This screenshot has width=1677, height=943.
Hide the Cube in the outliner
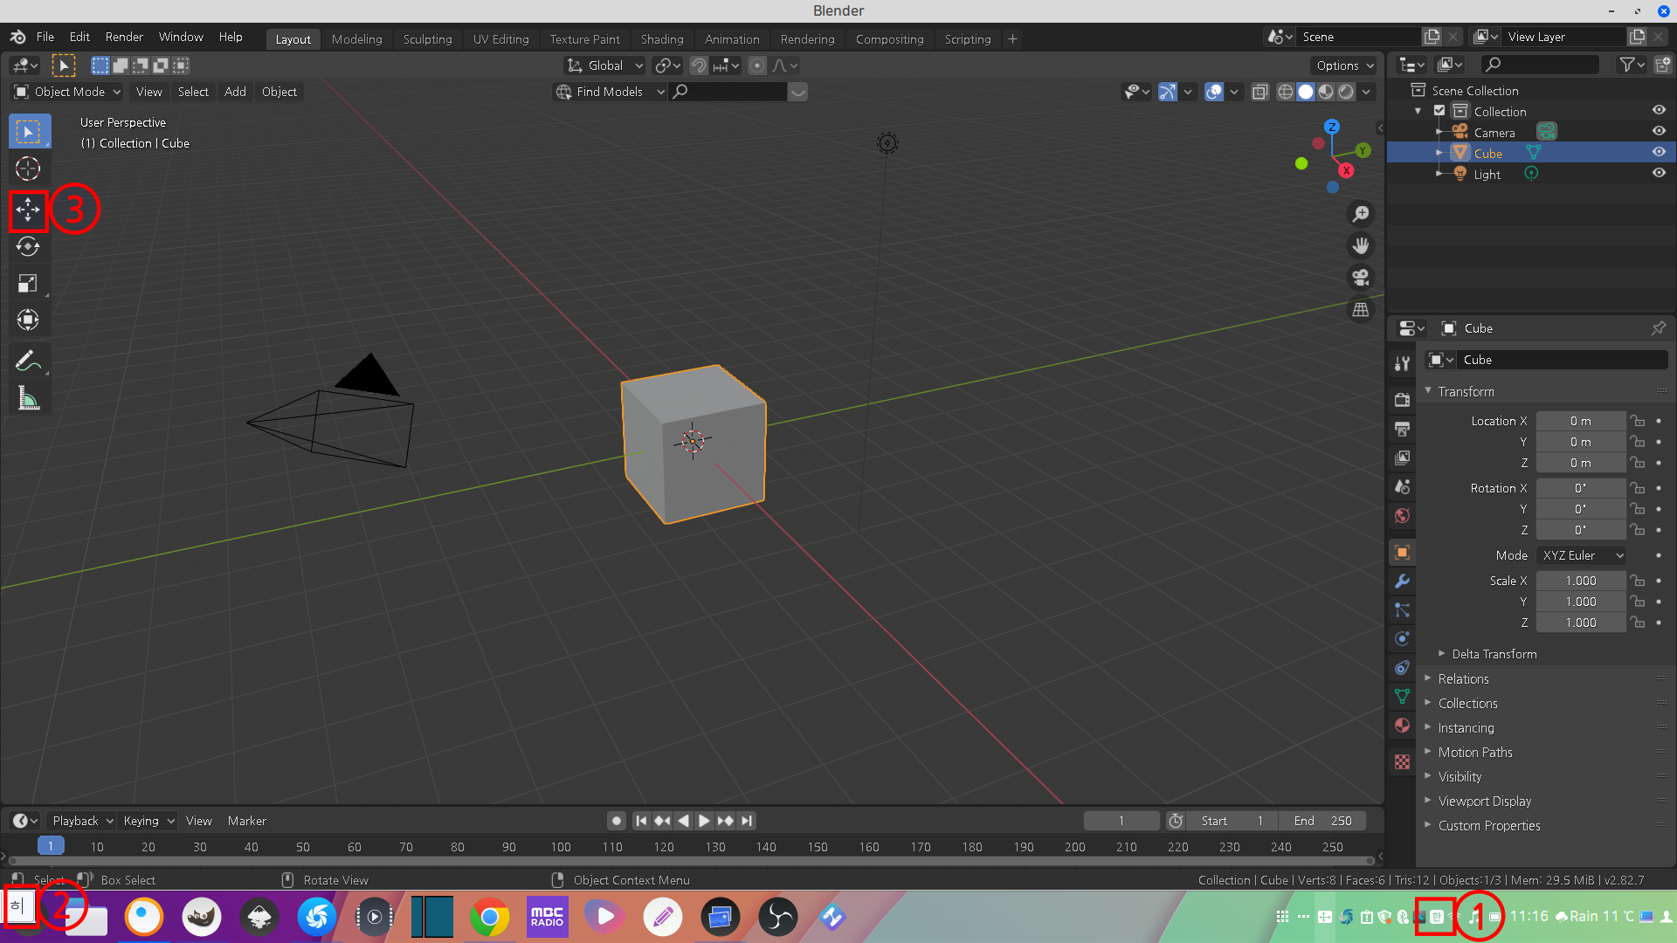click(1659, 153)
